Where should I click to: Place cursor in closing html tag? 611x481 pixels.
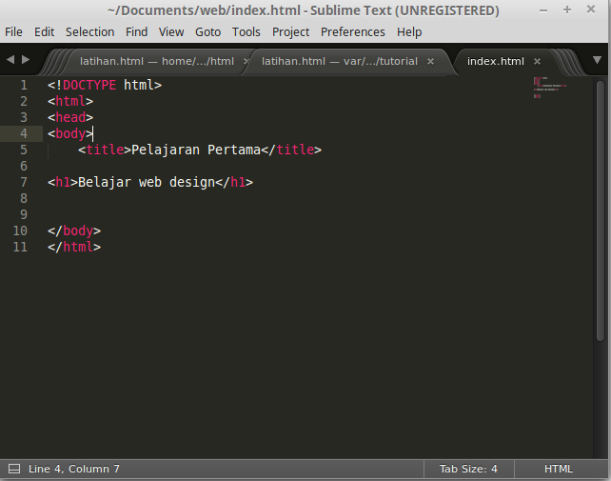[74, 247]
